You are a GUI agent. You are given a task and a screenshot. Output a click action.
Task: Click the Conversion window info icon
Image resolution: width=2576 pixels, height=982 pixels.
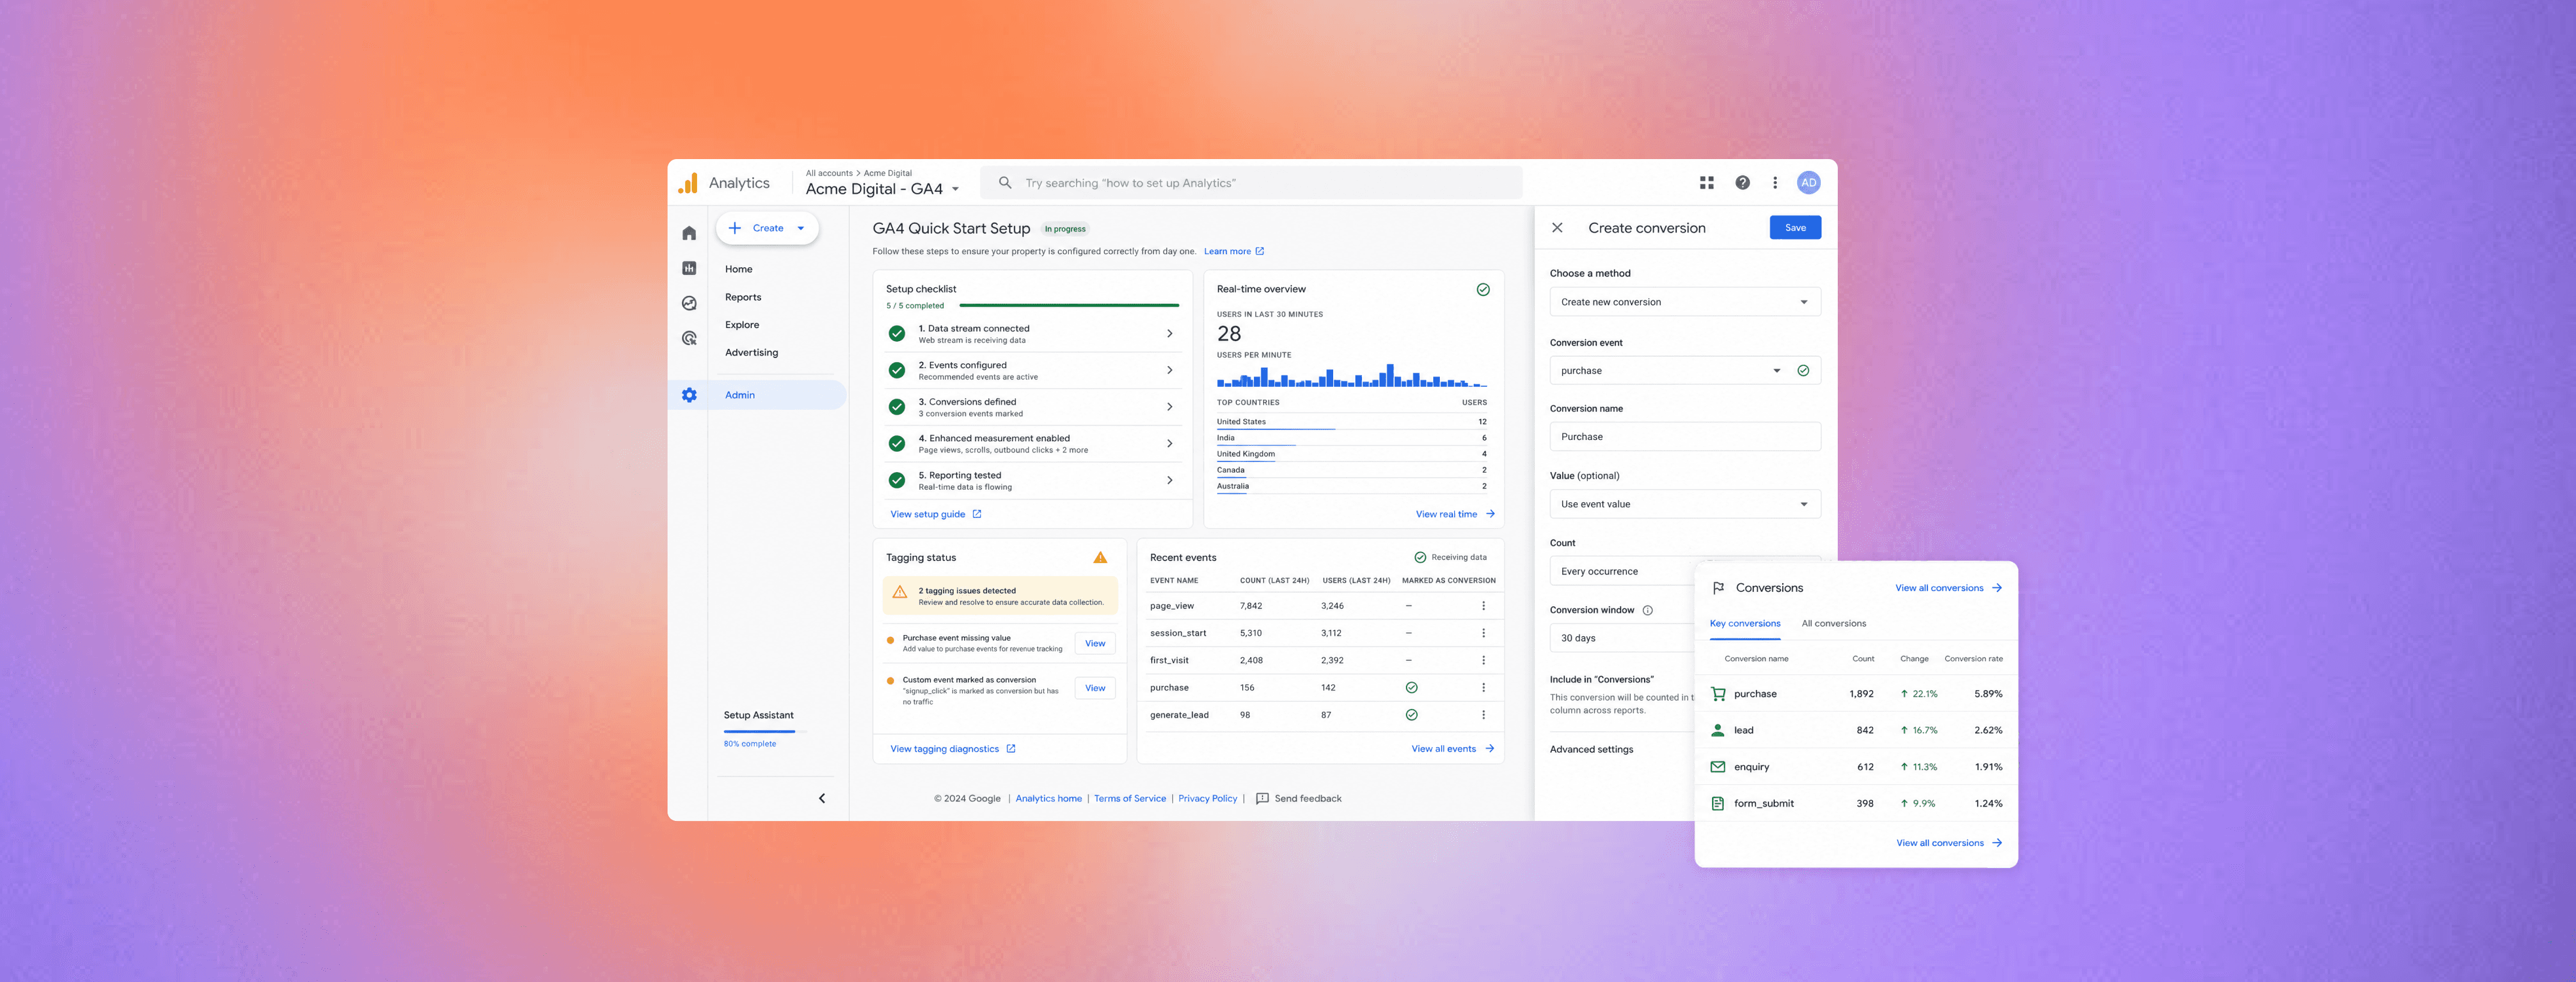[1648, 610]
